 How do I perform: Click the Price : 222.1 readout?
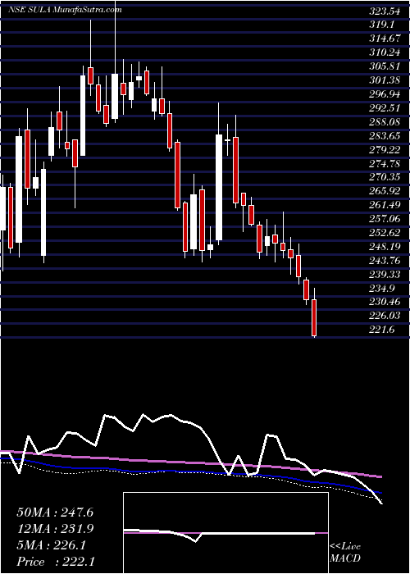pyautogui.click(x=55, y=562)
